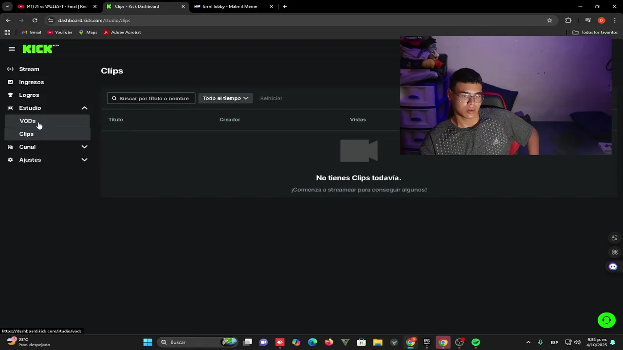Click the address bar URL
Screen dimensions: 623x350
94,20
